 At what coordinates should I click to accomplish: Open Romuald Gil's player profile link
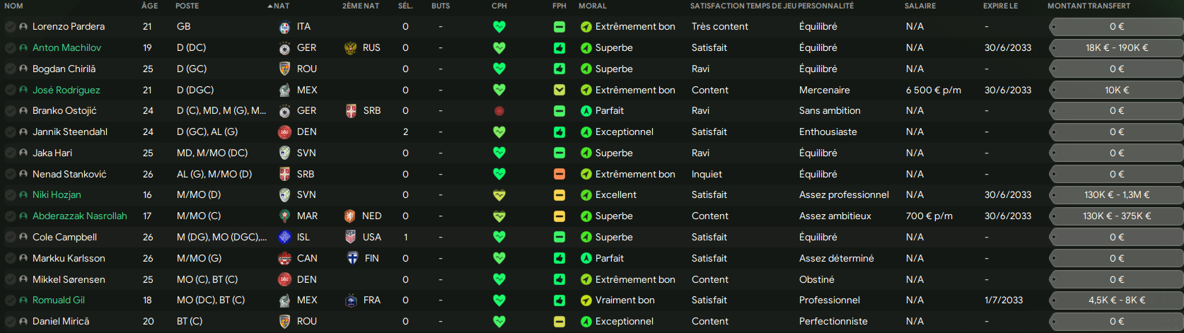[59, 300]
